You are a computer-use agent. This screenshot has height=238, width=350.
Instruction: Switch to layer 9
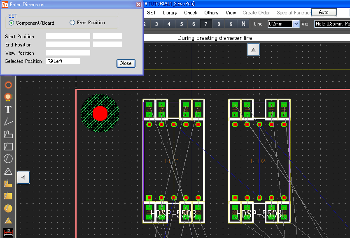231,24
